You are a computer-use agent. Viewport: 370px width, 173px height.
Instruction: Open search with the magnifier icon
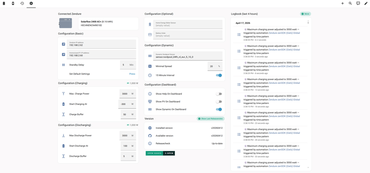(x=350, y=4)
